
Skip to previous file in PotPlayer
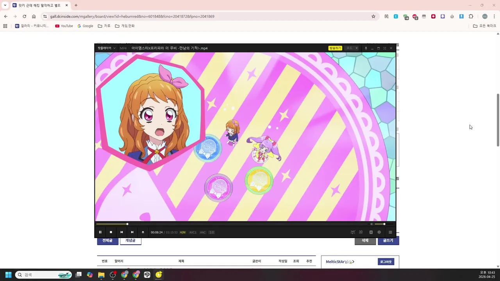(x=121, y=232)
